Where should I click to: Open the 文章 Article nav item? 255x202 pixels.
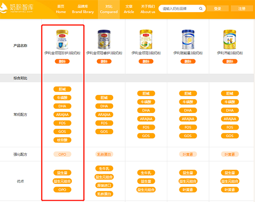click(x=129, y=9)
